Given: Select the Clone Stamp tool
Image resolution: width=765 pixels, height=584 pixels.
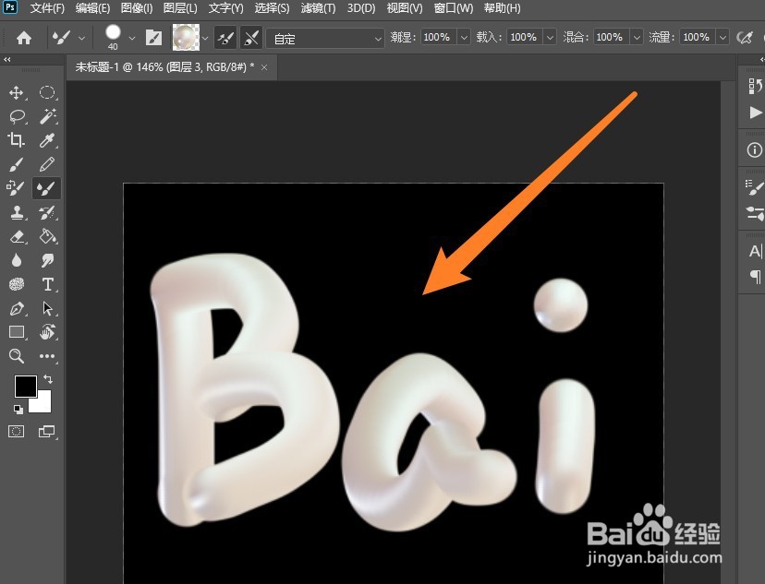Looking at the screenshot, I should click(17, 212).
